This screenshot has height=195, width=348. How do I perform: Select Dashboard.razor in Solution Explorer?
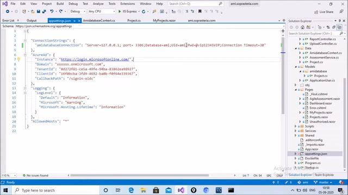click(321, 103)
